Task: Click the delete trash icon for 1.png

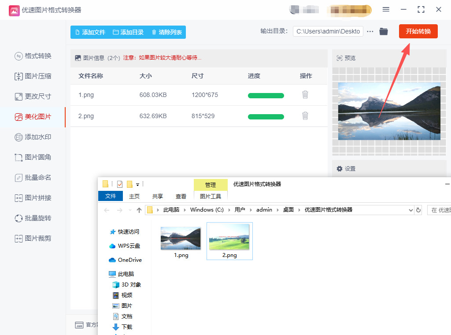Action: [305, 95]
